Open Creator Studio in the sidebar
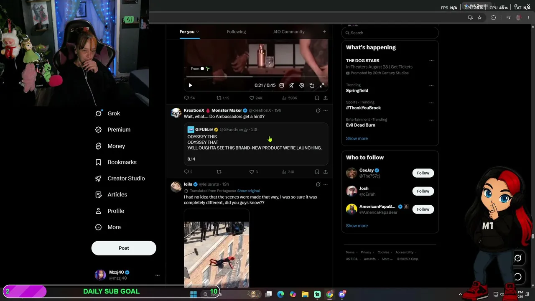The height and width of the screenshot is (301, 535). tap(120, 179)
